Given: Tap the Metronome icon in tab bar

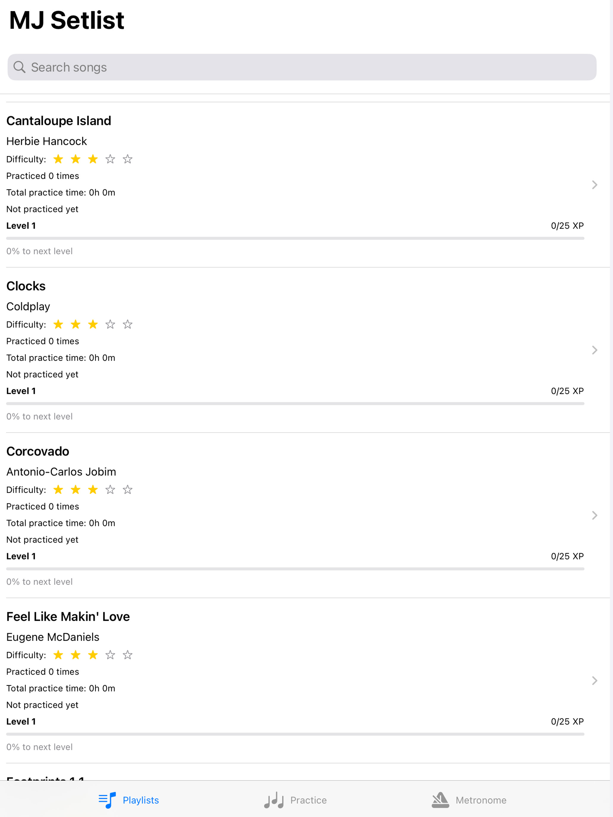Looking at the screenshot, I should click(440, 800).
